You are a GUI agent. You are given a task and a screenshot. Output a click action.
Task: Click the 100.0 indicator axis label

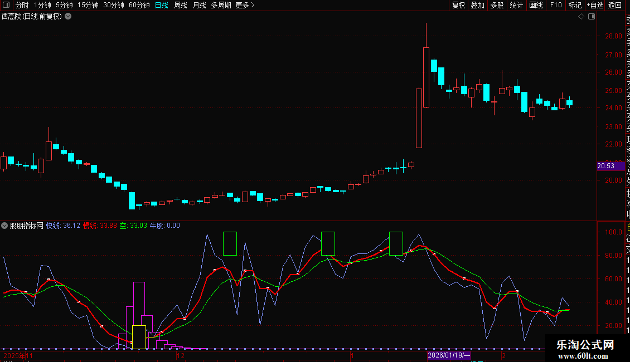tap(613, 232)
